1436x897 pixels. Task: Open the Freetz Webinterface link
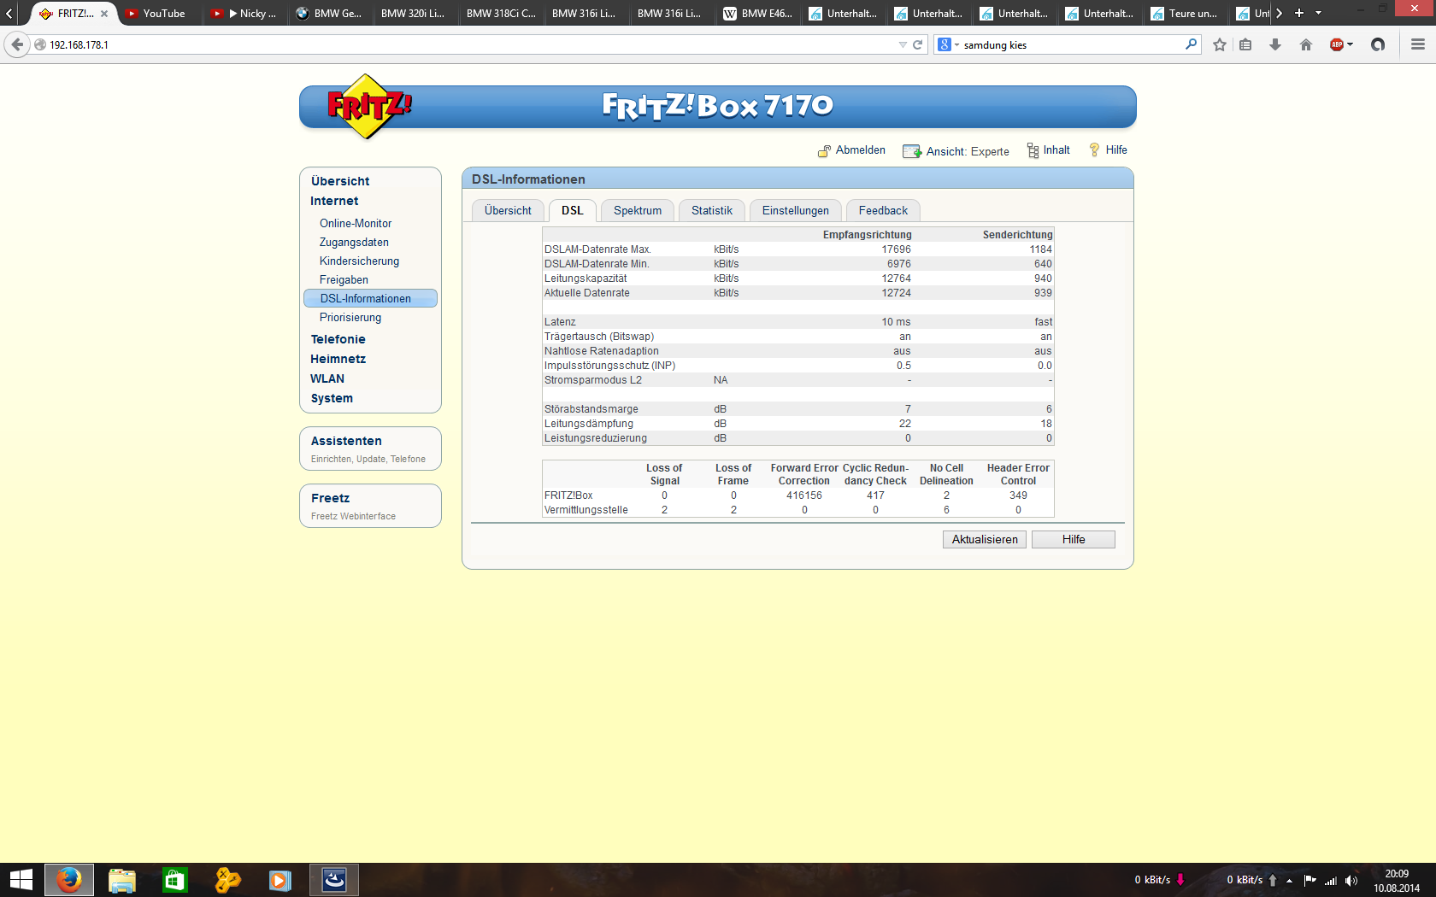pos(353,516)
